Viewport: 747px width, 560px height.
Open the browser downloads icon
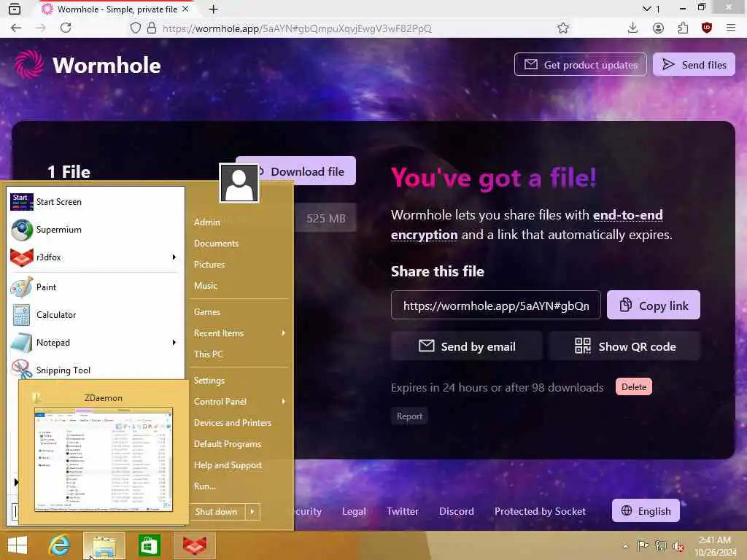[632, 28]
